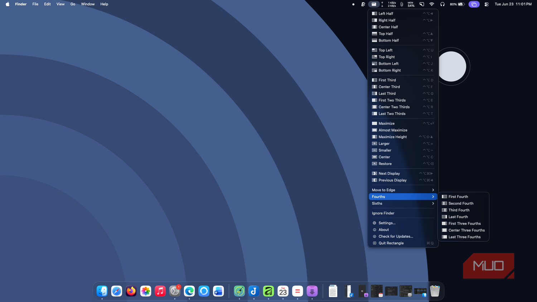Viewport: 537px width, 302px height.
Task: Click the 80% battery status in the menu bar
Action: point(457,4)
